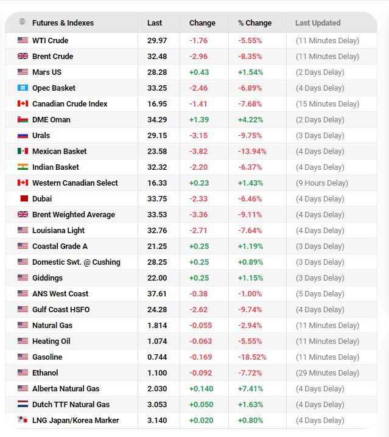Click the Russian flag beside Urals
This screenshot has height=437, width=389.
coord(23,136)
